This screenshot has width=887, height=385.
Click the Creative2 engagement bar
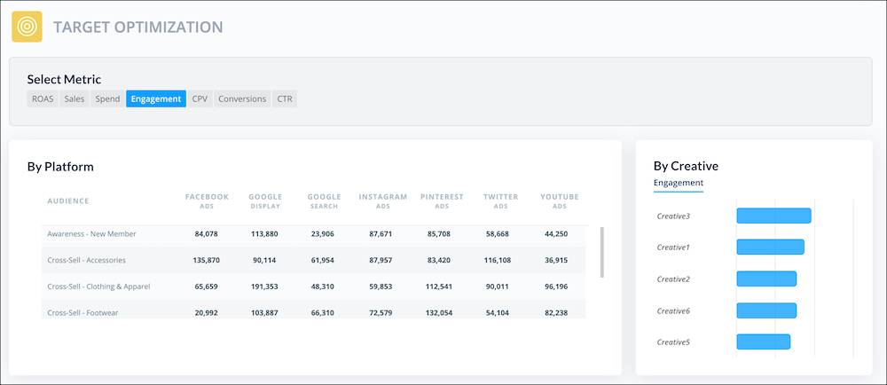766,279
